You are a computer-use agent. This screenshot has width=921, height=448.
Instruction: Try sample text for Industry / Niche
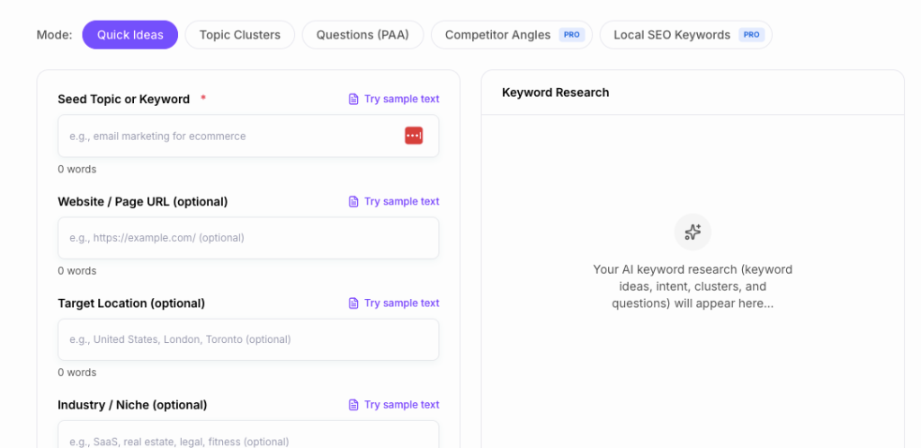pos(402,405)
